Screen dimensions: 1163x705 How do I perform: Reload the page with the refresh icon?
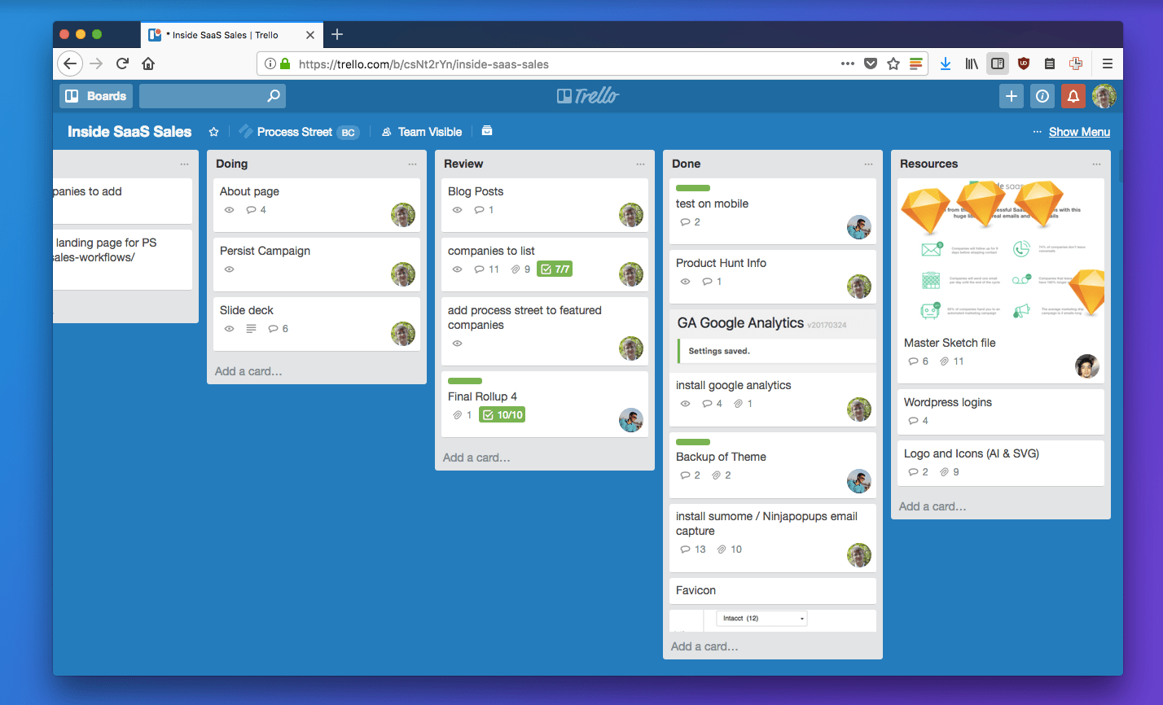[x=122, y=63]
